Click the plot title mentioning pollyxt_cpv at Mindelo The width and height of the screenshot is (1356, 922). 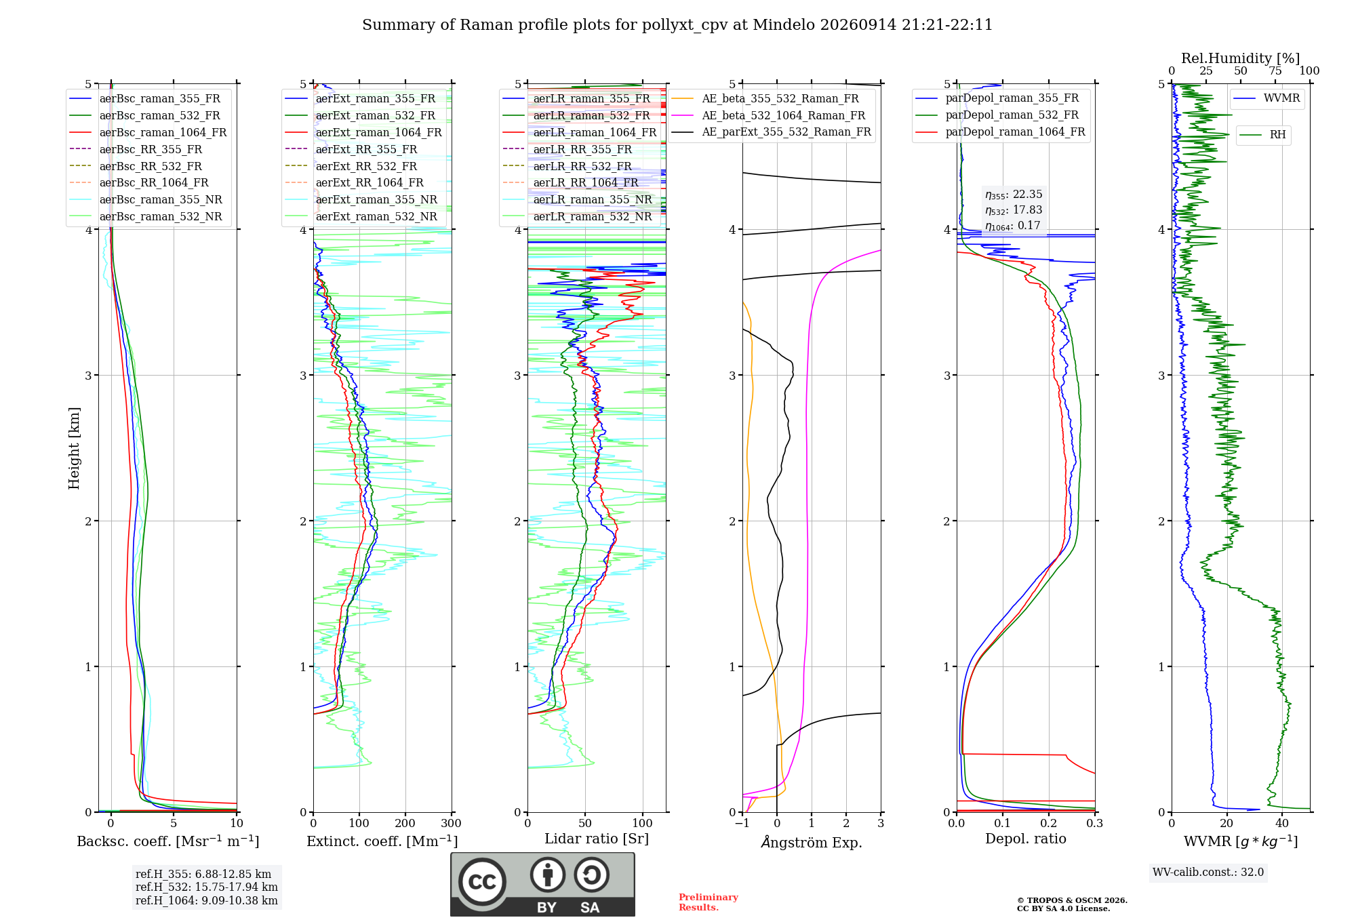click(x=677, y=25)
